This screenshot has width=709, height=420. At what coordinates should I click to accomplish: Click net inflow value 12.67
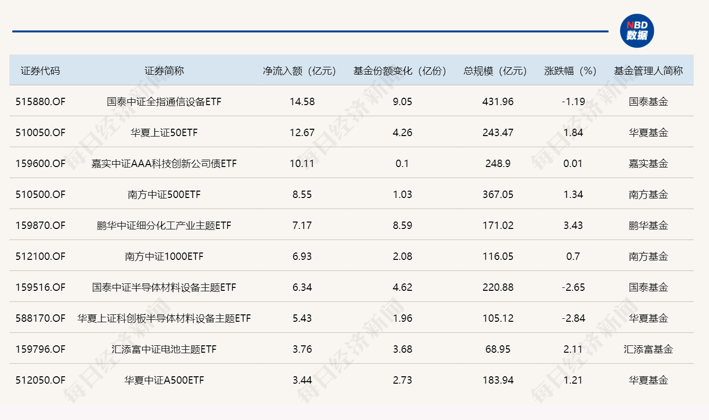pos(302,133)
